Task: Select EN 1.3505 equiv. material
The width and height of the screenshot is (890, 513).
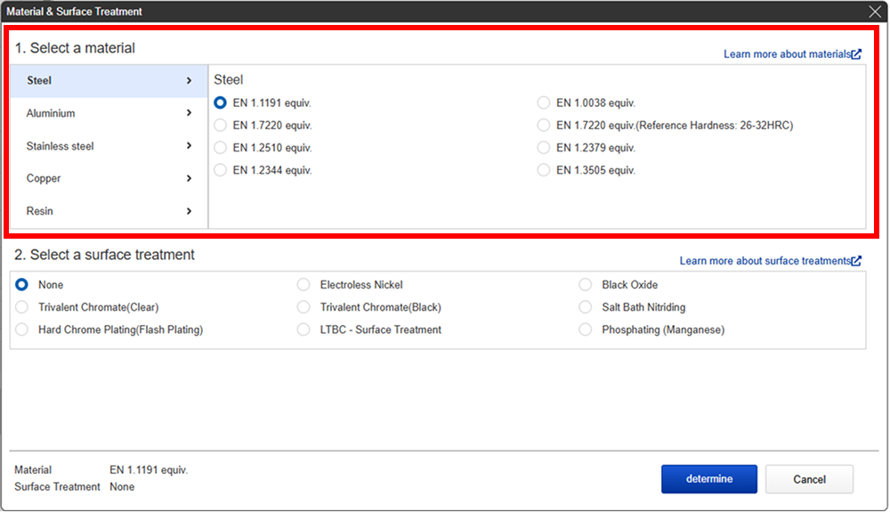Action: pos(544,170)
